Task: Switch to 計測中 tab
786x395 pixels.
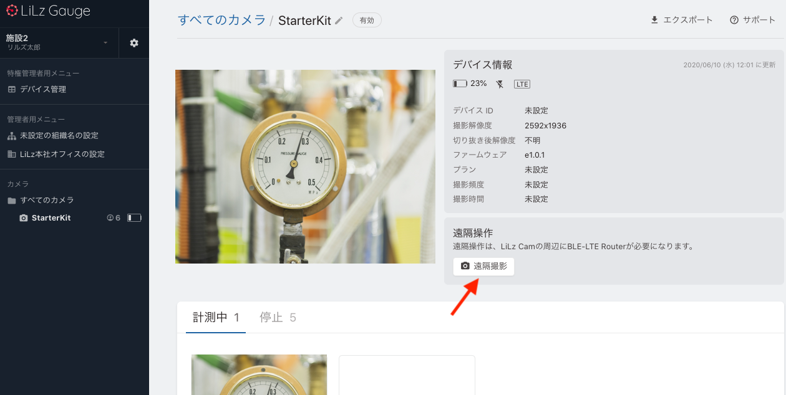Action: (x=216, y=318)
